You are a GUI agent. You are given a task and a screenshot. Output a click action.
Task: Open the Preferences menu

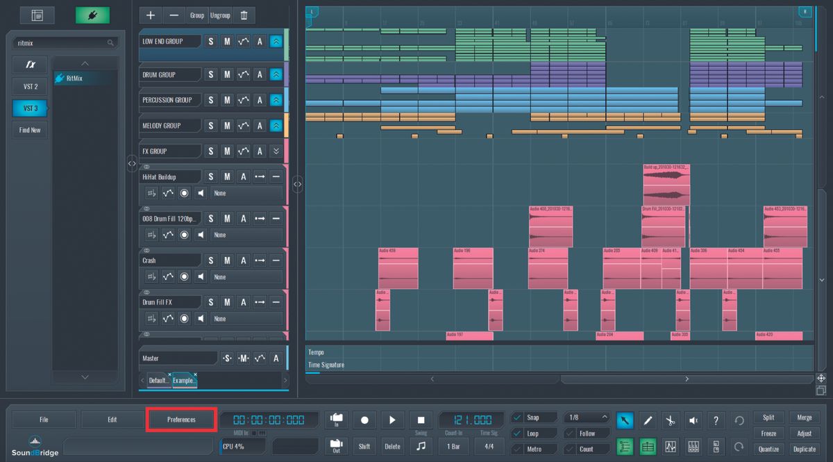[181, 419]
